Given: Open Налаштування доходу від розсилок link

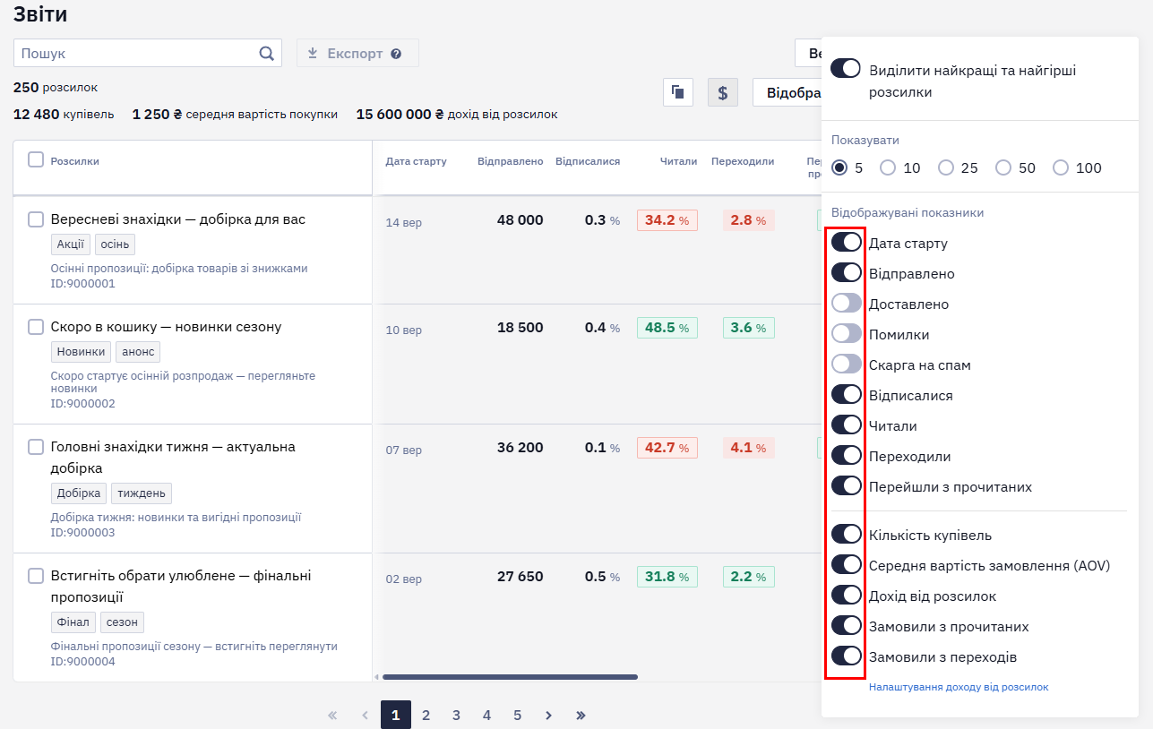Looking at the screenshot, I should [x=959, y=687].
